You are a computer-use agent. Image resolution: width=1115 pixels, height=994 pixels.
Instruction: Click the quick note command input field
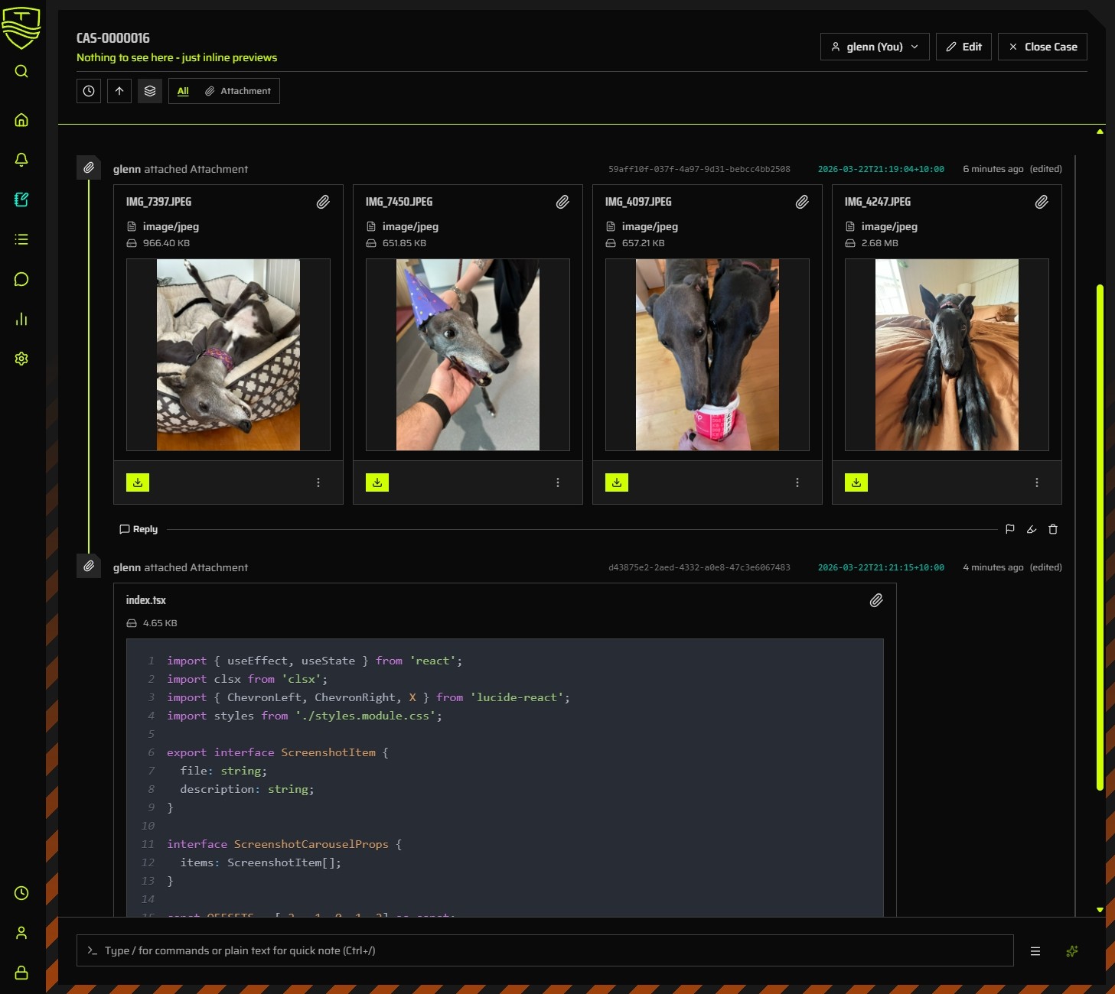click(536, 950)
